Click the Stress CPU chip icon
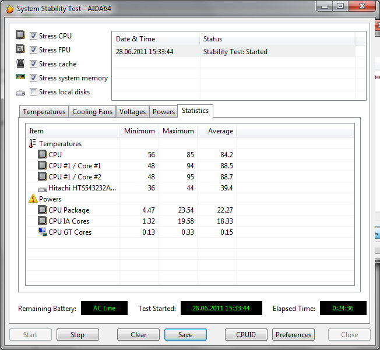The width and height of the screenshot is (380, 350). pyautogui.click(x=20, y=35)
